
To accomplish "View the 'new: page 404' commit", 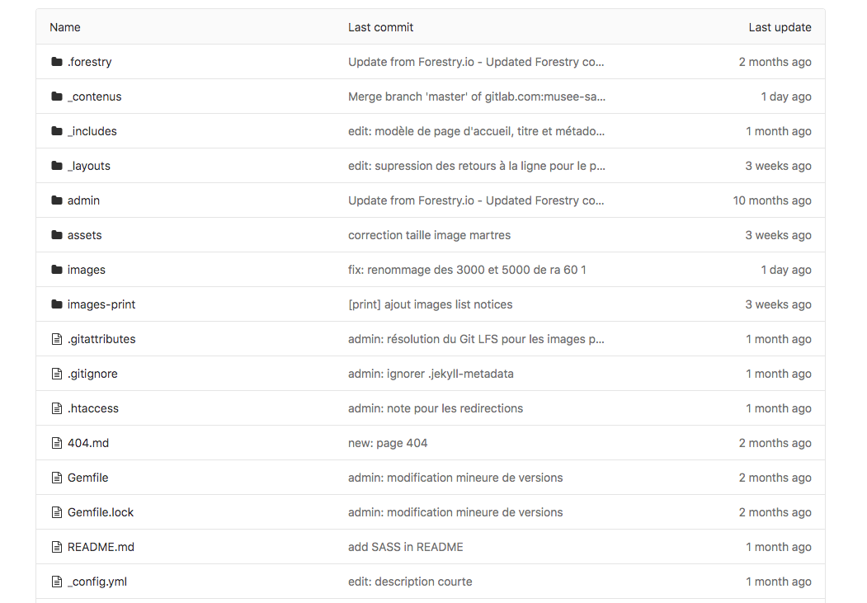I will tap(388, 443).
